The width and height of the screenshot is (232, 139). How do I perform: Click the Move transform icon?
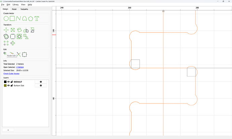(x=6, y=30)
